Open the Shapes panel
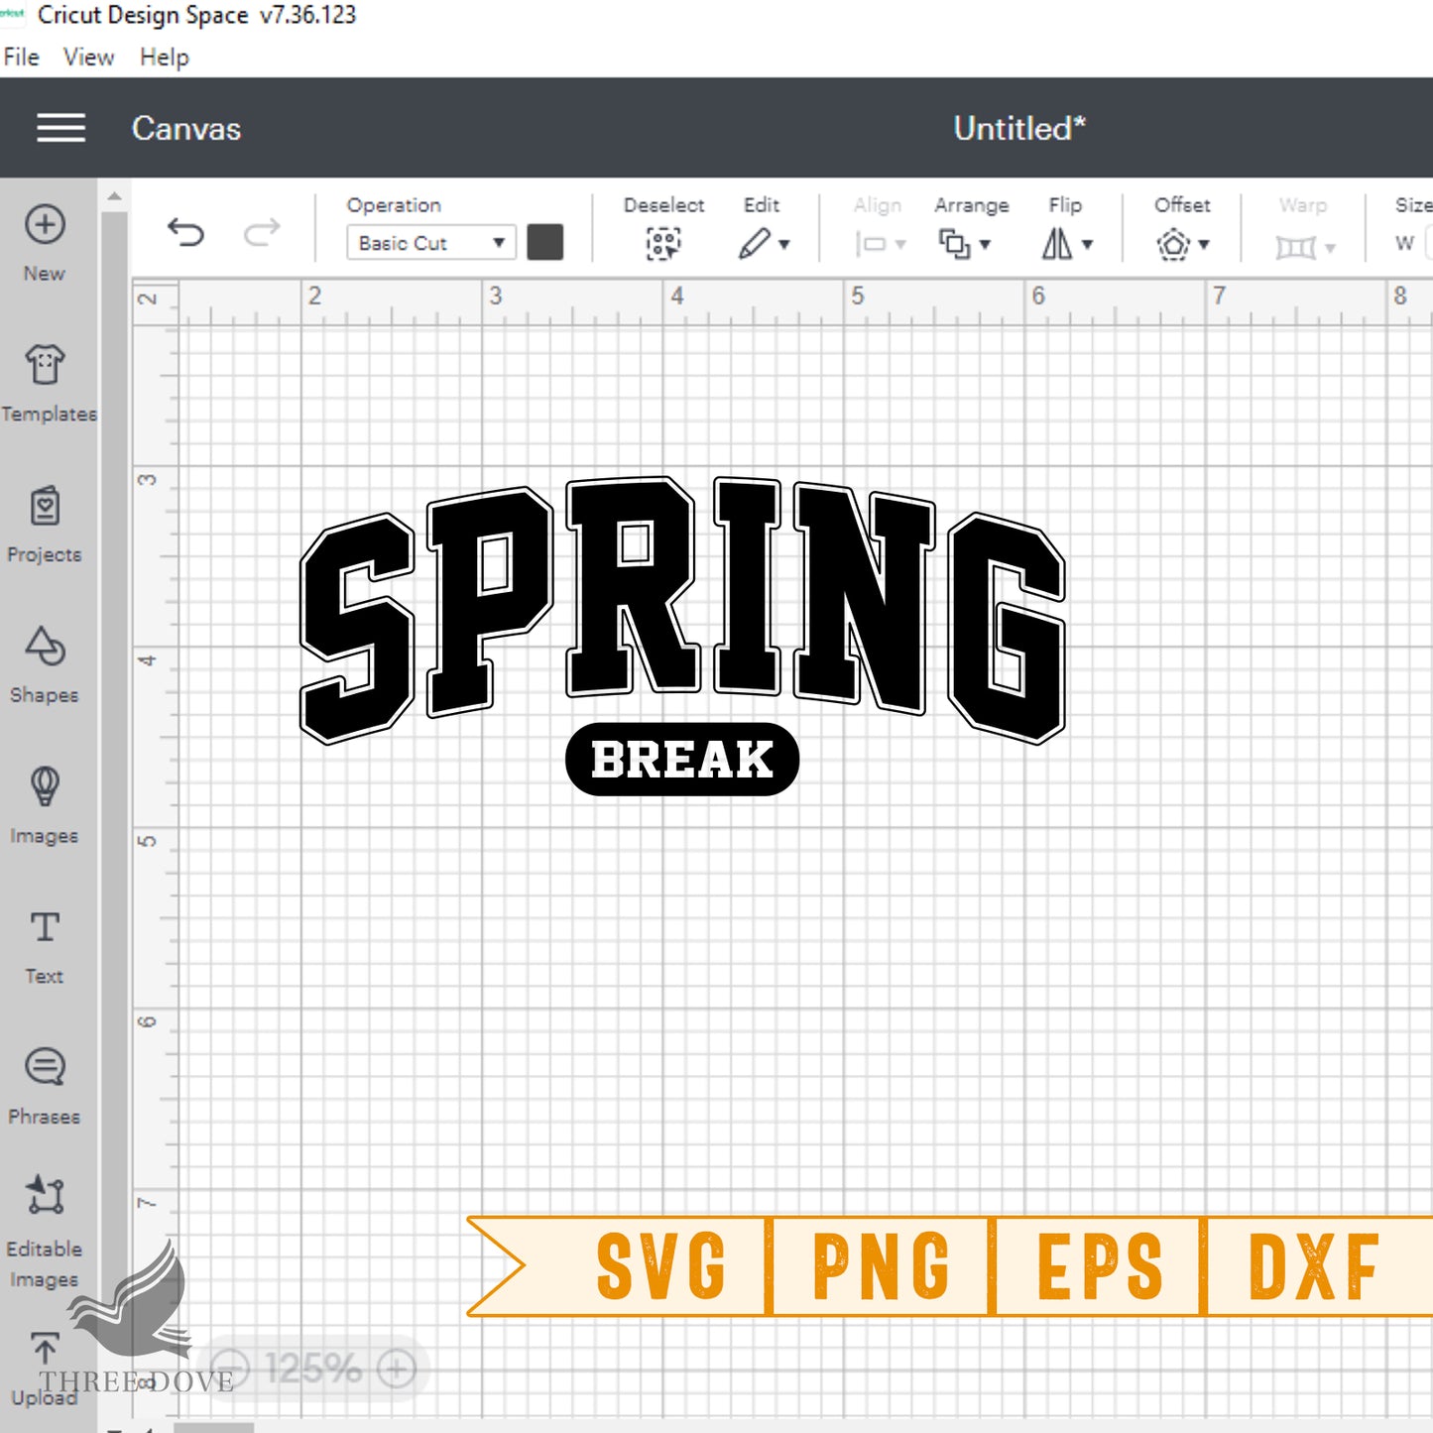 coord(45,647)
